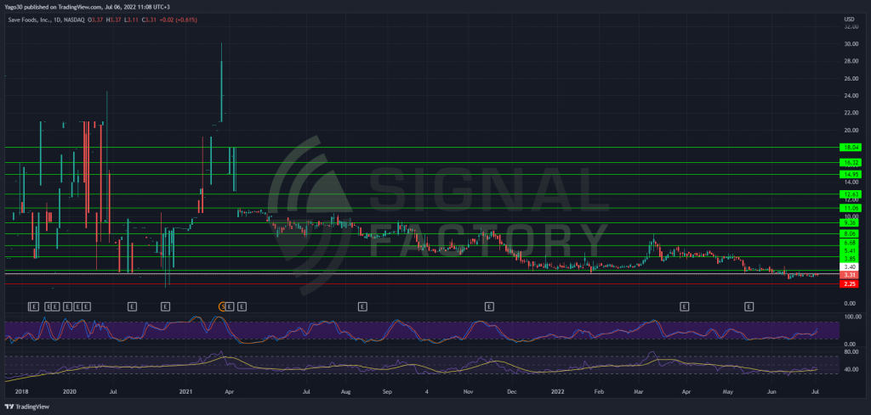The image size is (871, 415).
Task: Select the 16.32 green price level label
Action: pos(851,163)
